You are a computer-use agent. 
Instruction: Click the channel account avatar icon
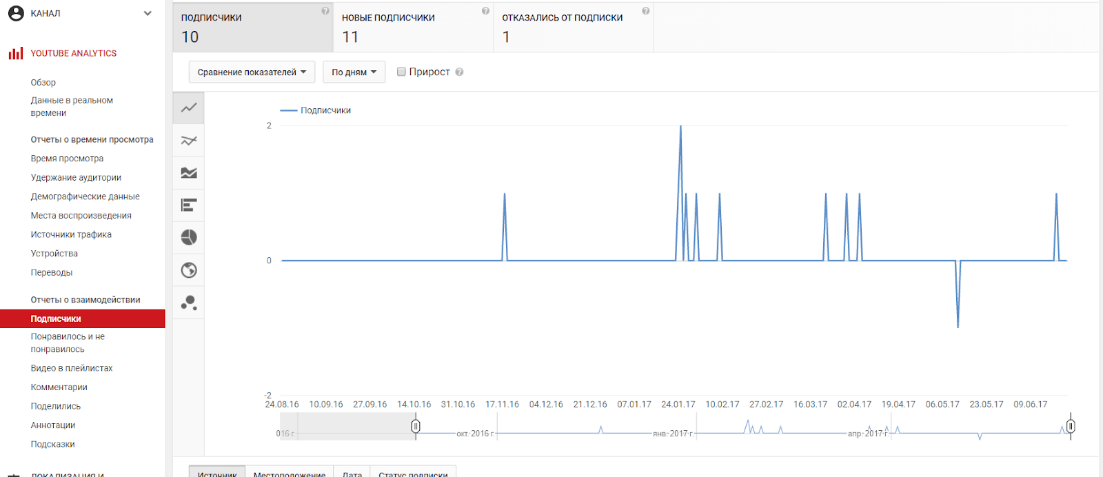pos(16,13)
